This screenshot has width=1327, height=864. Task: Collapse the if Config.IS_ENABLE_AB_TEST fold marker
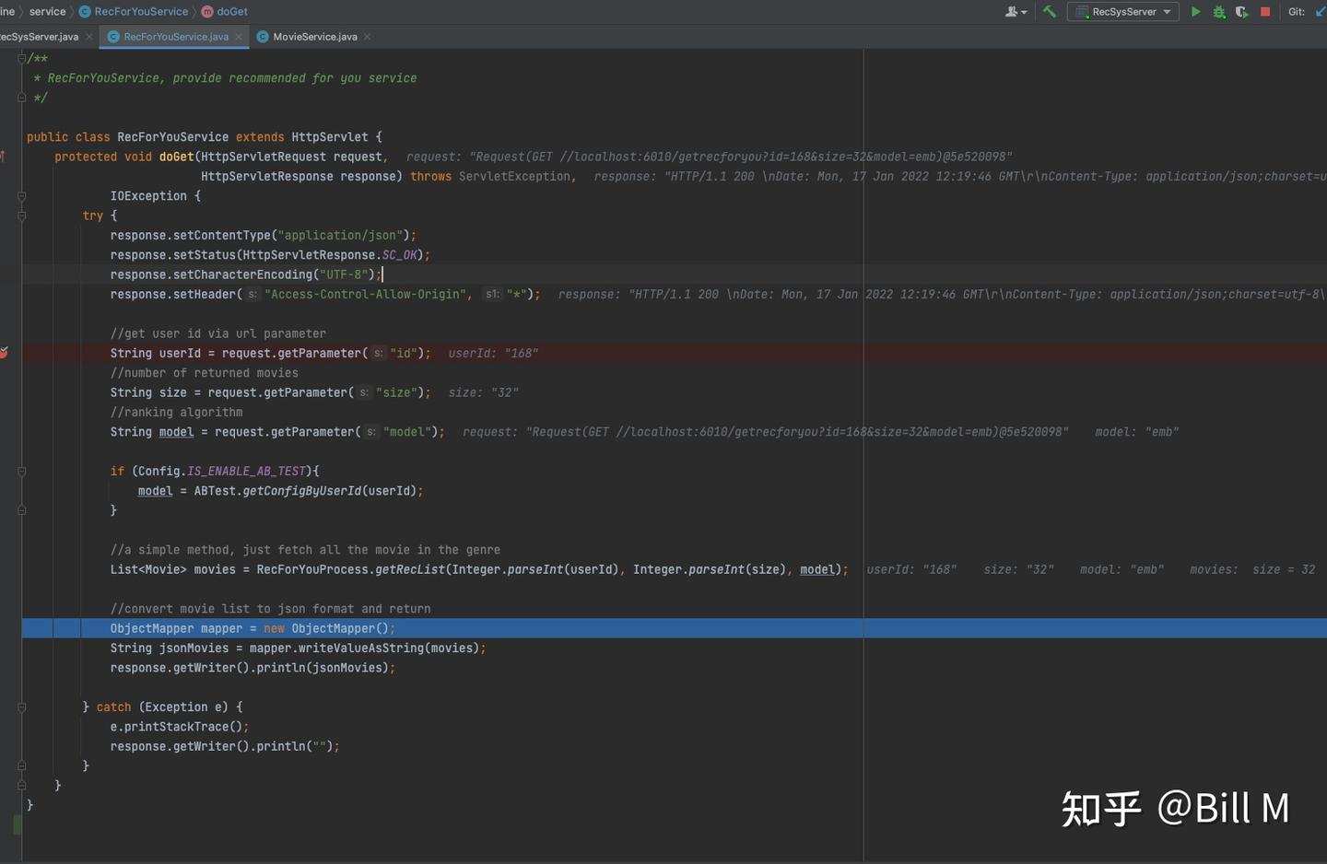21,471
